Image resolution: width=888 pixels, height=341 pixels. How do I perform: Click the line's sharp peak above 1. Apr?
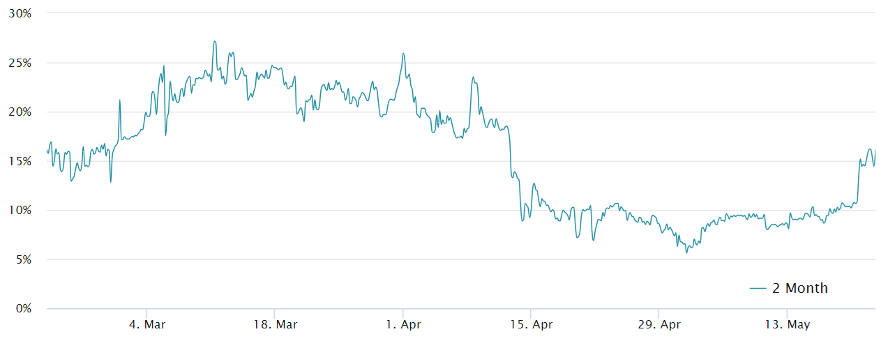[403, 54]
